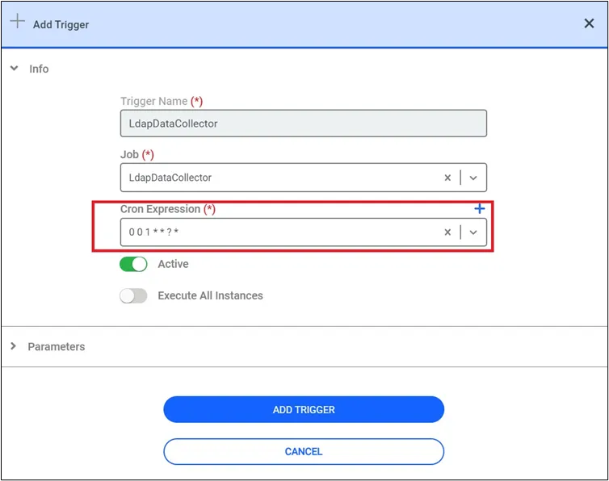The width and height of the screenshot is (609, 481).
Task: Click the Parameters section label
Action: coord(57,346)
